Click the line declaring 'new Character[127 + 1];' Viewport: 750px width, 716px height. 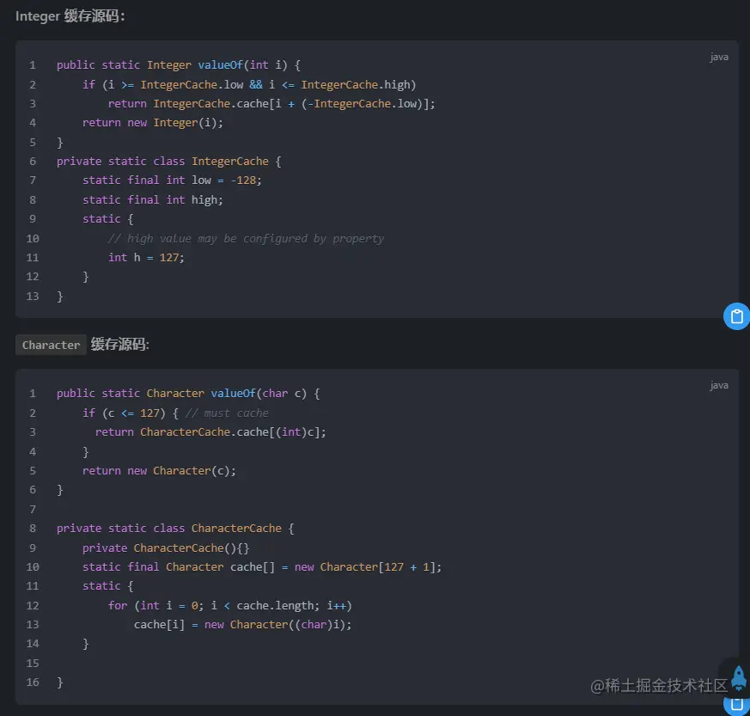pos(262,567)
